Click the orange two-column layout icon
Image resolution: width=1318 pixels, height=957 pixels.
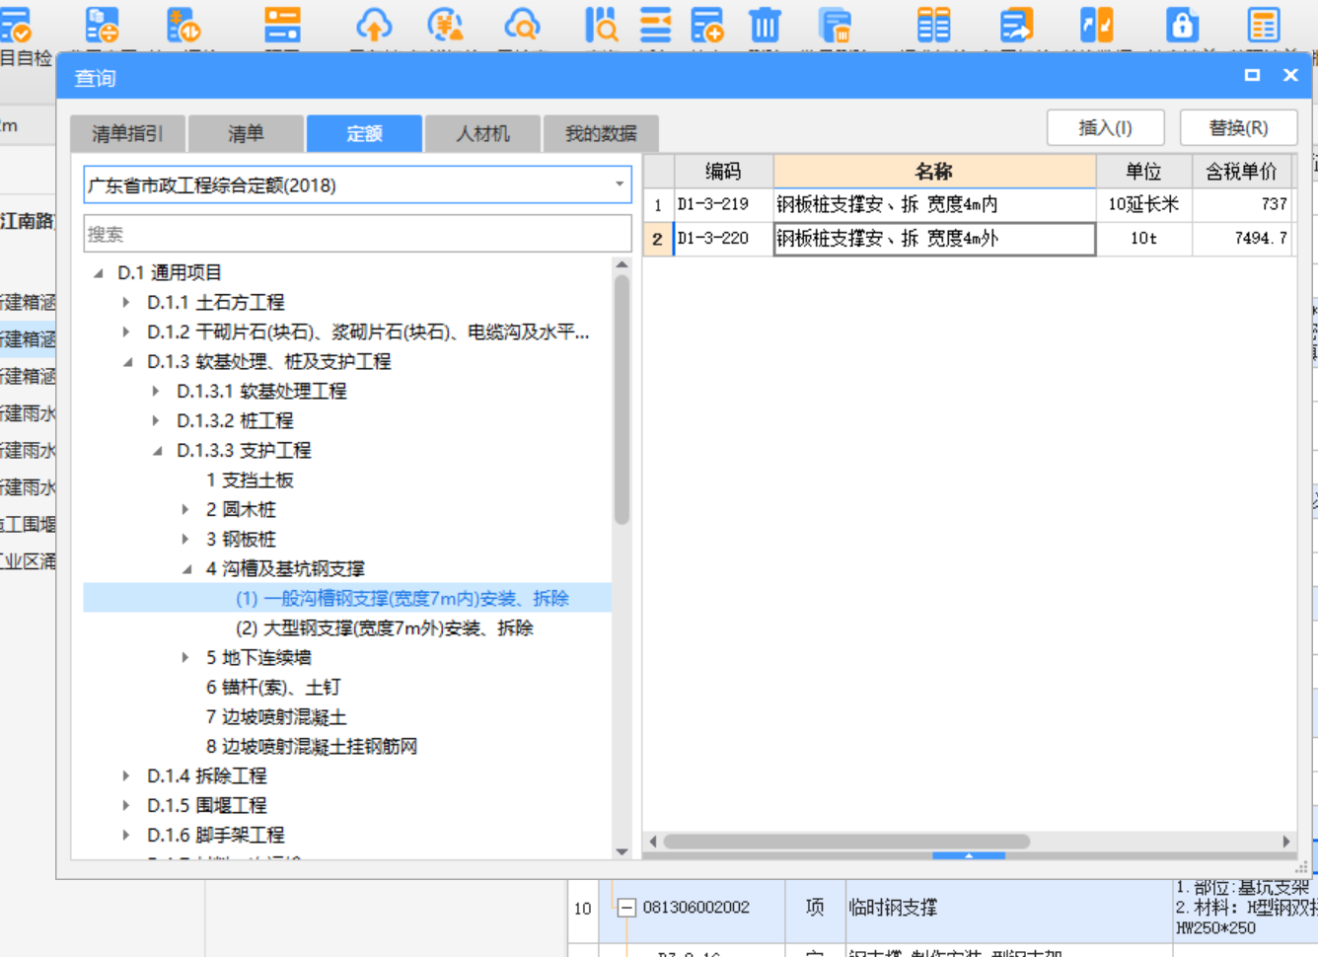click(933, 26)
